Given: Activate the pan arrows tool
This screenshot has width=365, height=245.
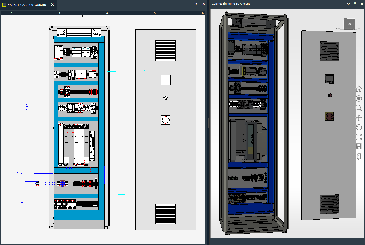Looking at the screenshot, I should pyautogui.click(x=359, y=118).
